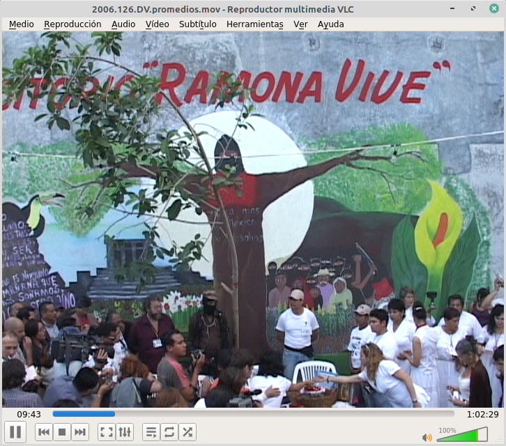Viewport: 506px width, 446px height.
Task: Pause playback with the pause button
Action: (x=15, y=432)
